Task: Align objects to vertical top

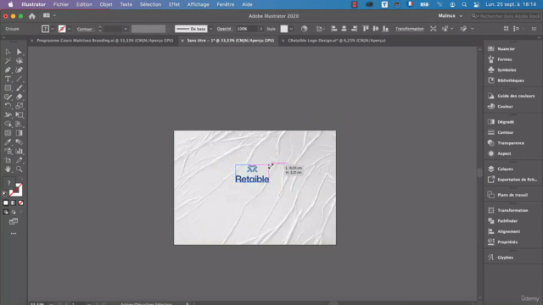Action: click(x=366, y=29)
